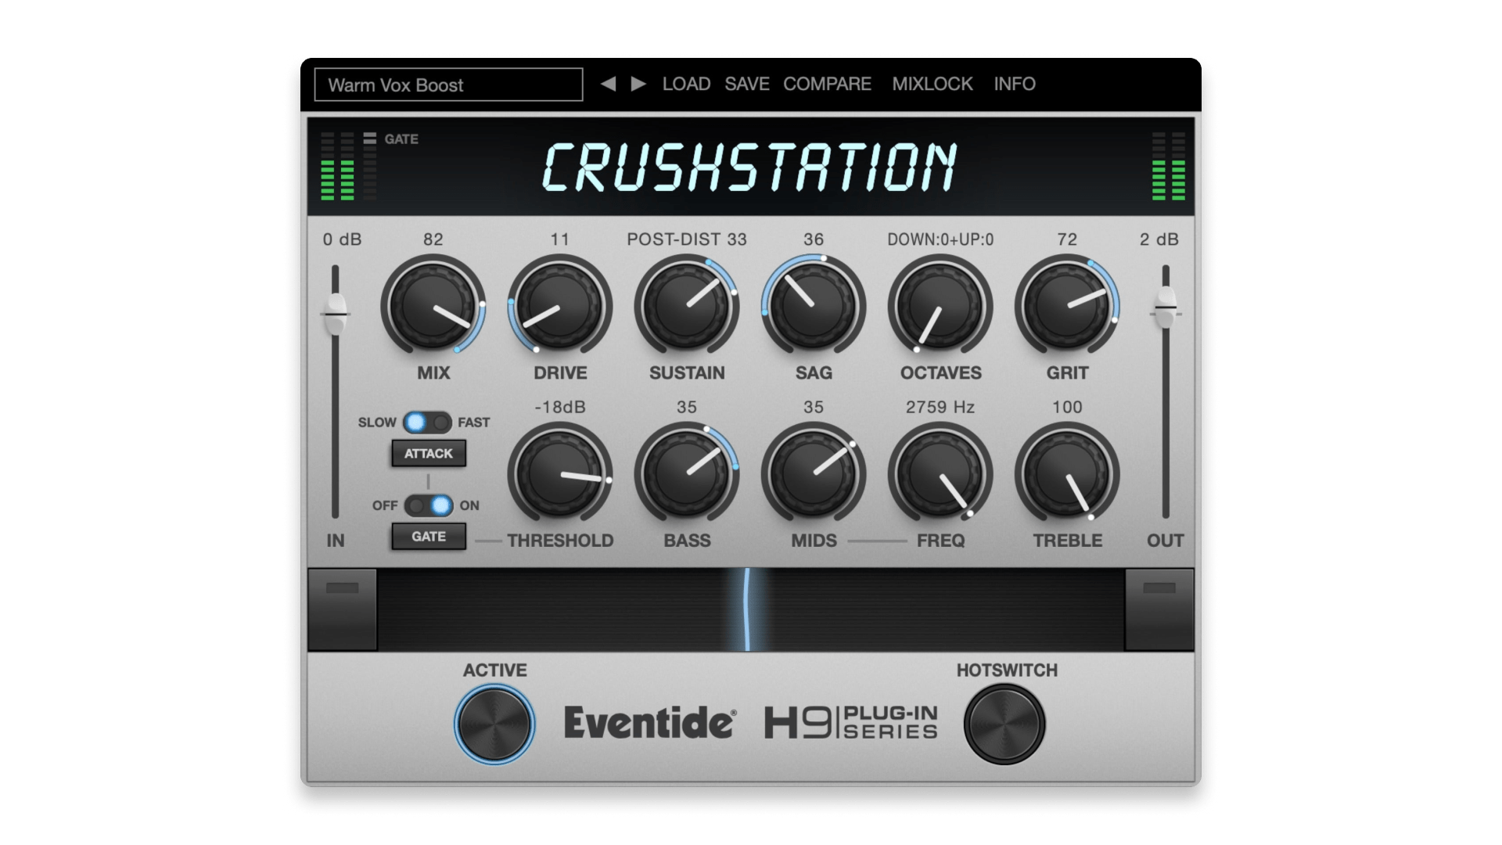The width and height of the screenshot is (1502, 845).
Task: Click the FREQ knob
Action: point(940,473)
